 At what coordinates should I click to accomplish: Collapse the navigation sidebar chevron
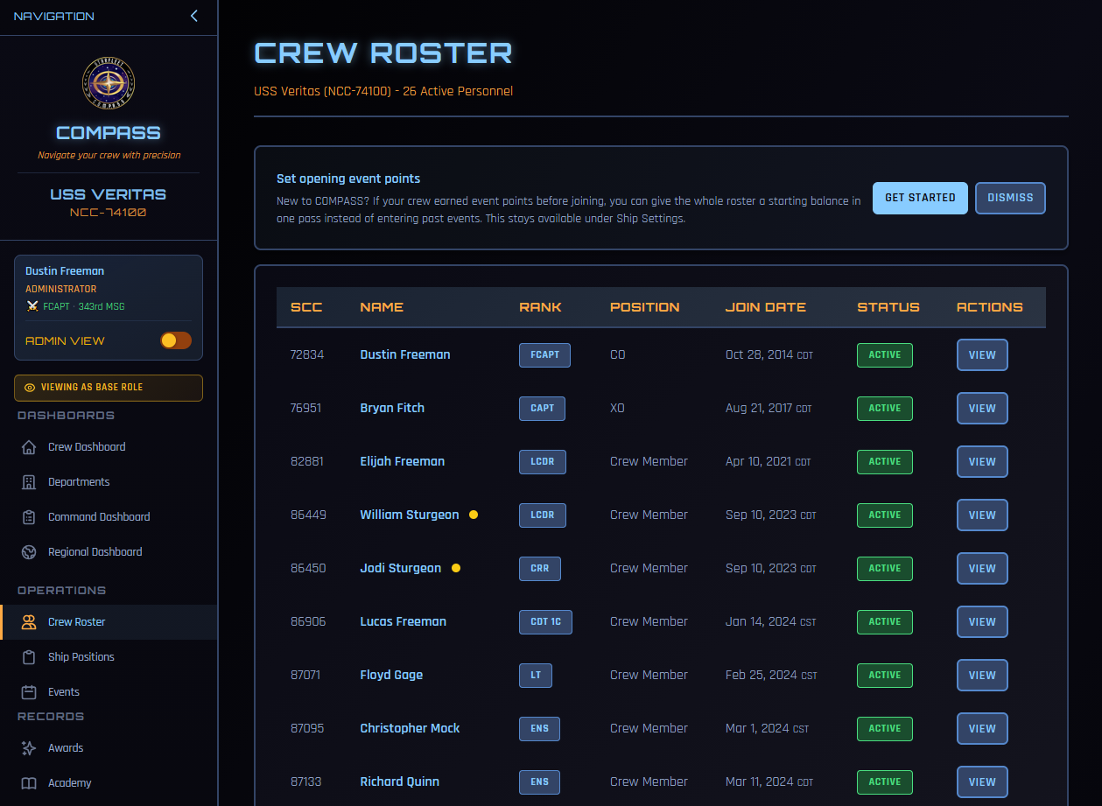[193, 16]
